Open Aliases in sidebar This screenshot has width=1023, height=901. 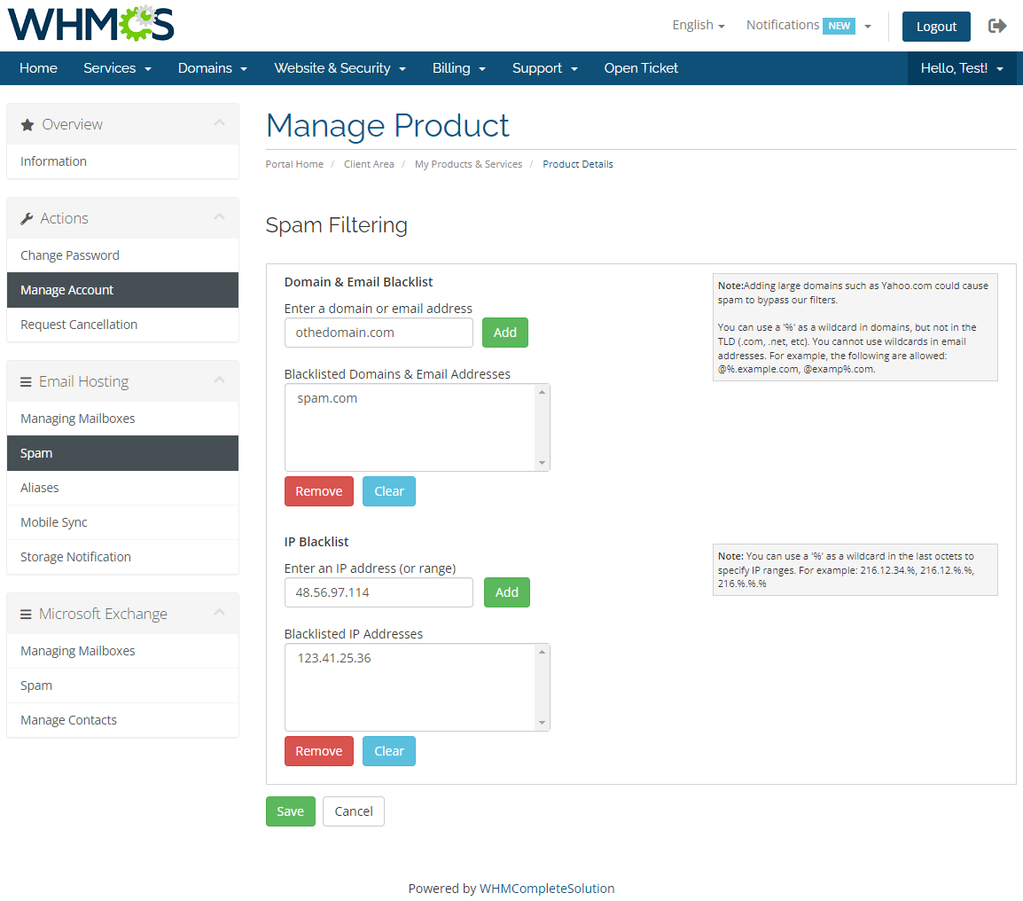(122, 488)
